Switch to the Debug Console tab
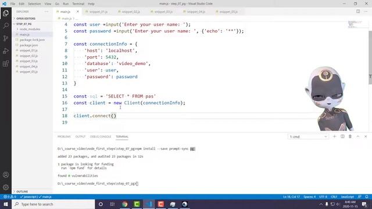This screenshot has width=372, height=209. [x=101, y=136]
